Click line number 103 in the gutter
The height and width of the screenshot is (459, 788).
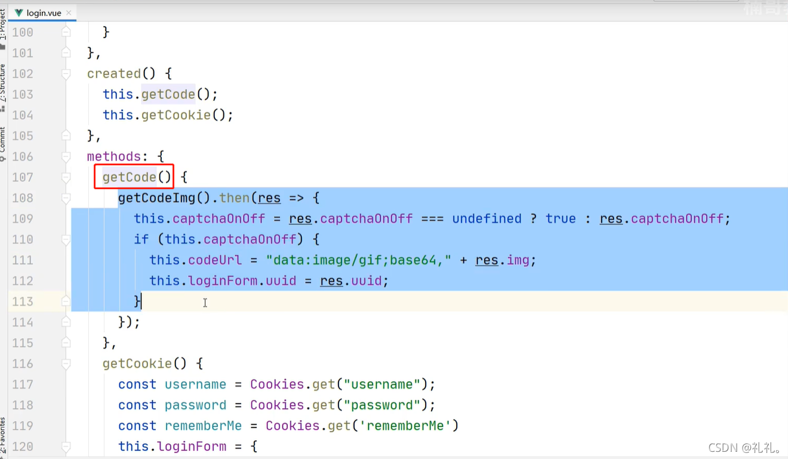(23, 94)
